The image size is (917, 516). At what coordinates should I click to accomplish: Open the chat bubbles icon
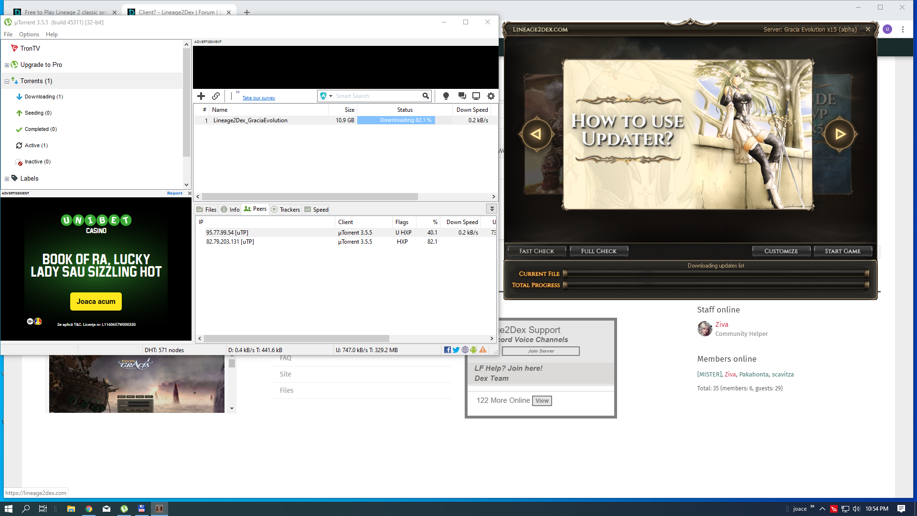click(x=462, y=96)
